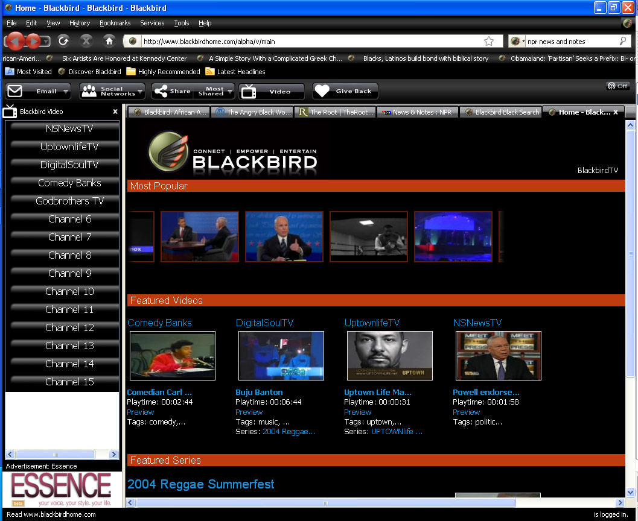Open the File menu
This screenshot has width=638, height=521.
click(x=12, y=23)
